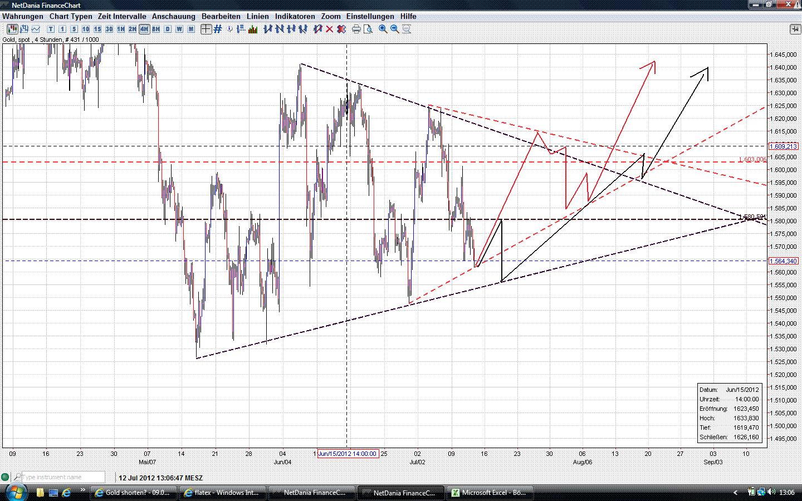Zoom out using the minus magnifier icon
The image size is (802, 501).
(x=395, y=29)
